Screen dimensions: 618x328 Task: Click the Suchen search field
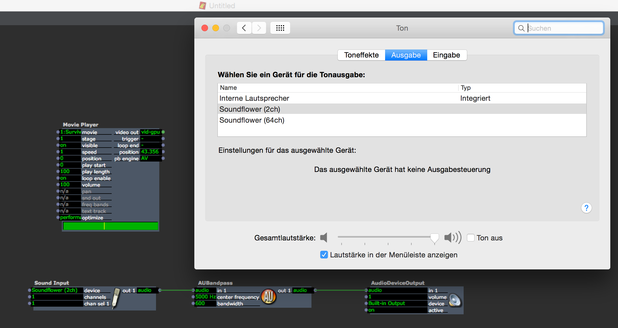point(559,28)
